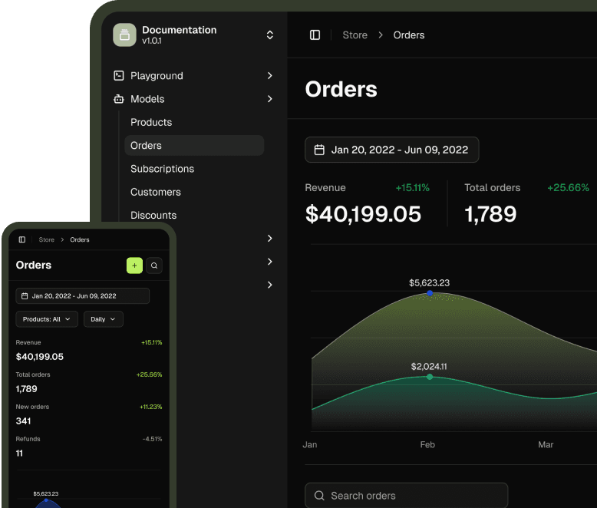Open the Jan 20, 2022 - Jun 09, 2022 date picker

[x=392, y=150]
